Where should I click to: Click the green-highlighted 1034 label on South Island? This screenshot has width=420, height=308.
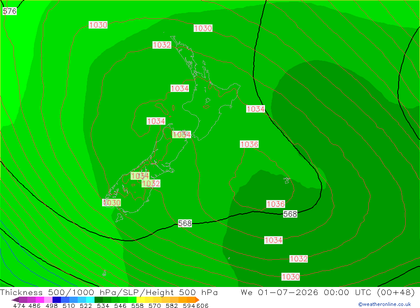tap(140, 176)
